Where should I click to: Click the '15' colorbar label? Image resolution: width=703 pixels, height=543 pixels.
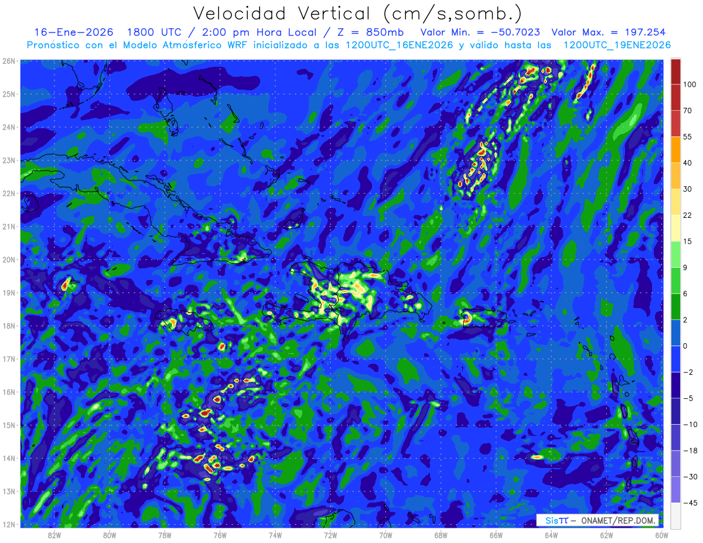pos(688,241)
